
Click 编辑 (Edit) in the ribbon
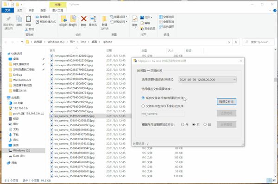coord(145,23)
